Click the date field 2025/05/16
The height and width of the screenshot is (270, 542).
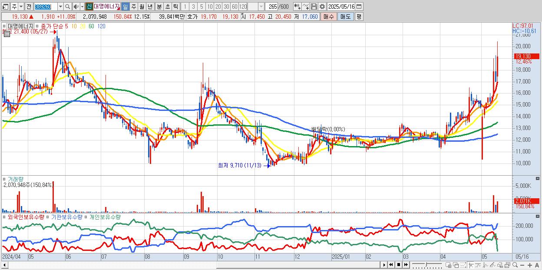pos(341,7)
